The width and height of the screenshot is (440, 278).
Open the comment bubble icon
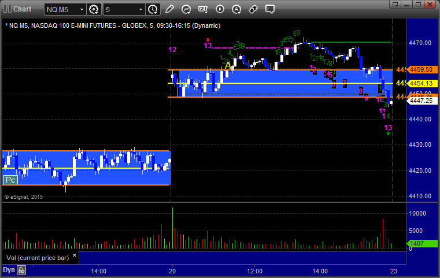click(x=269, y=9)
